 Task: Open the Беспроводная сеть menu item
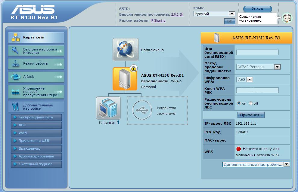pyautogui.click(x=36, y=117)
